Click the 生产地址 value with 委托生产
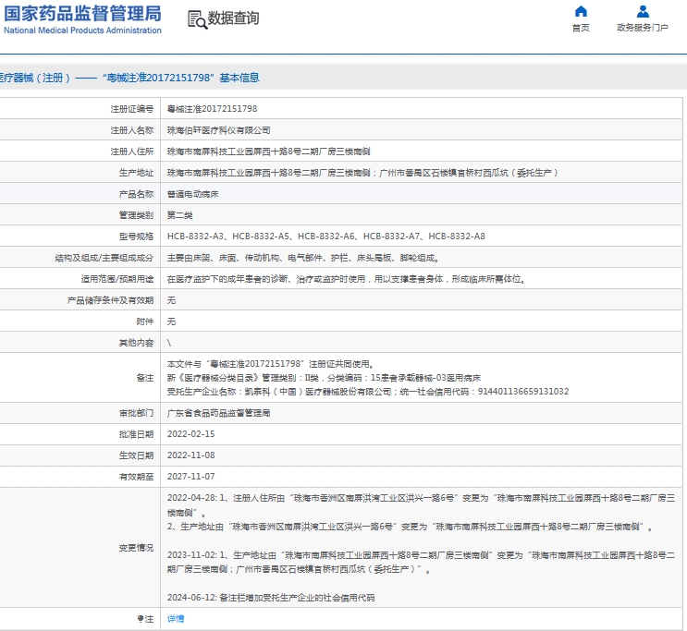 362,173
